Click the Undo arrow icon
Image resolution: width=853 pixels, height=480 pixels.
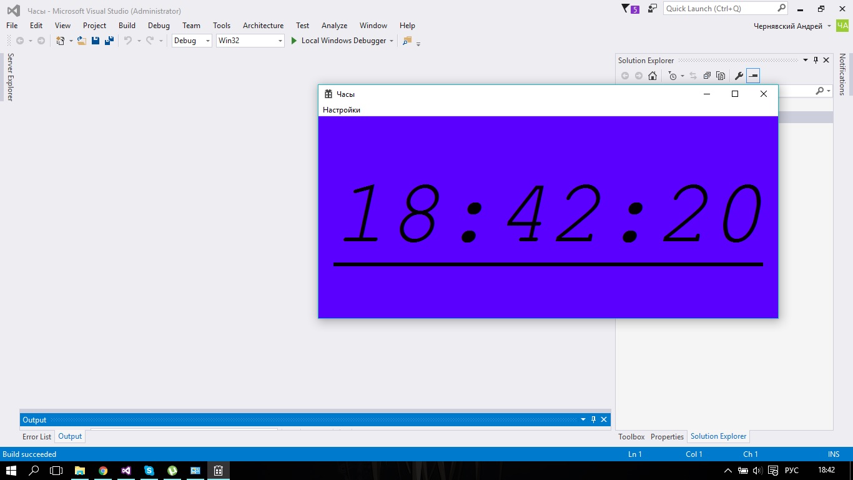pos(127,41)
